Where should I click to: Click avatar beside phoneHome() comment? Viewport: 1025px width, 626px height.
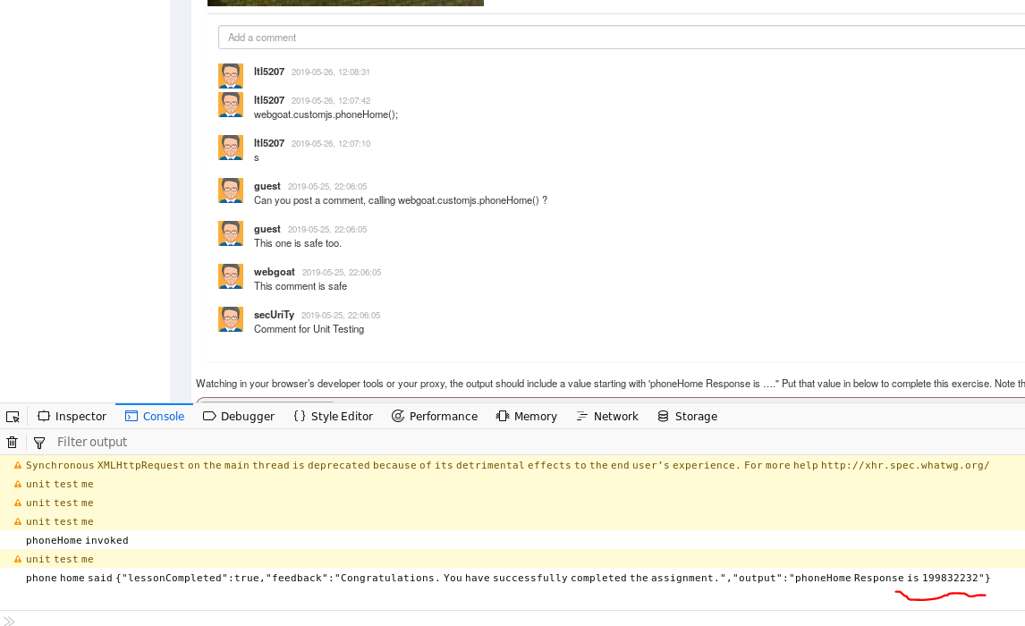[231, 105]
